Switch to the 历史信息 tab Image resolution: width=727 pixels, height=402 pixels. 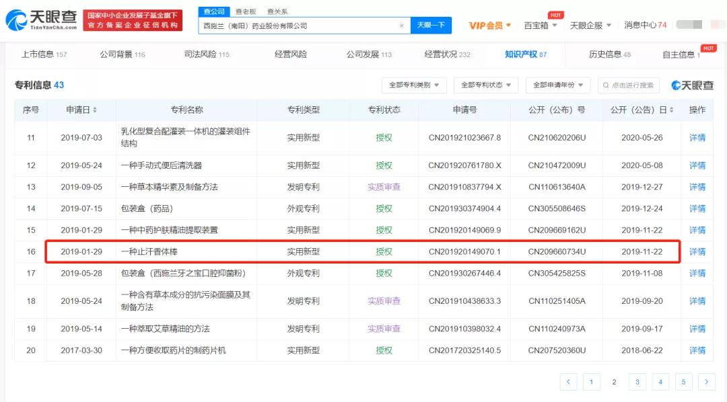605,54
